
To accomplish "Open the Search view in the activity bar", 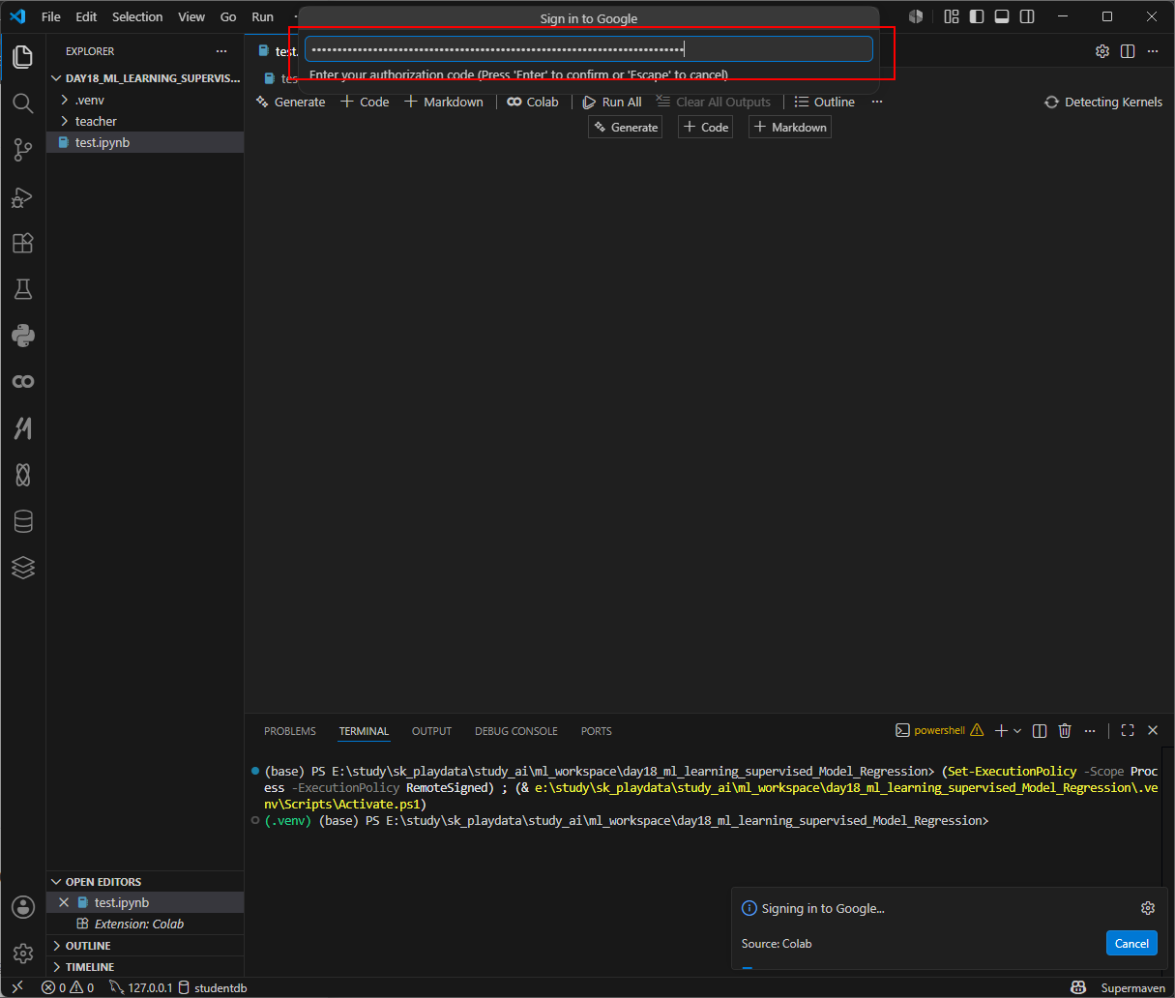I will (x=23, y=103).
